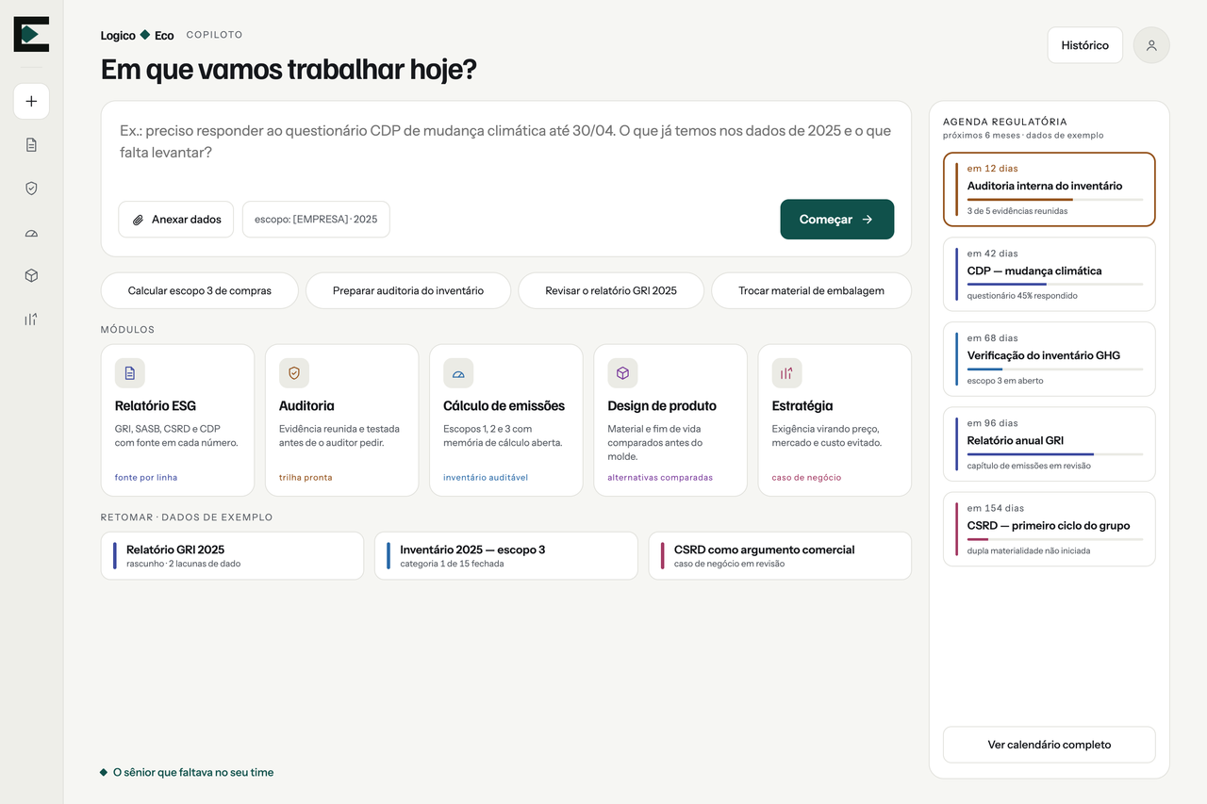Screen dimensions: 1207x804
Task: Click the arrow on the Começar button
Action: (x=868, y=220)
